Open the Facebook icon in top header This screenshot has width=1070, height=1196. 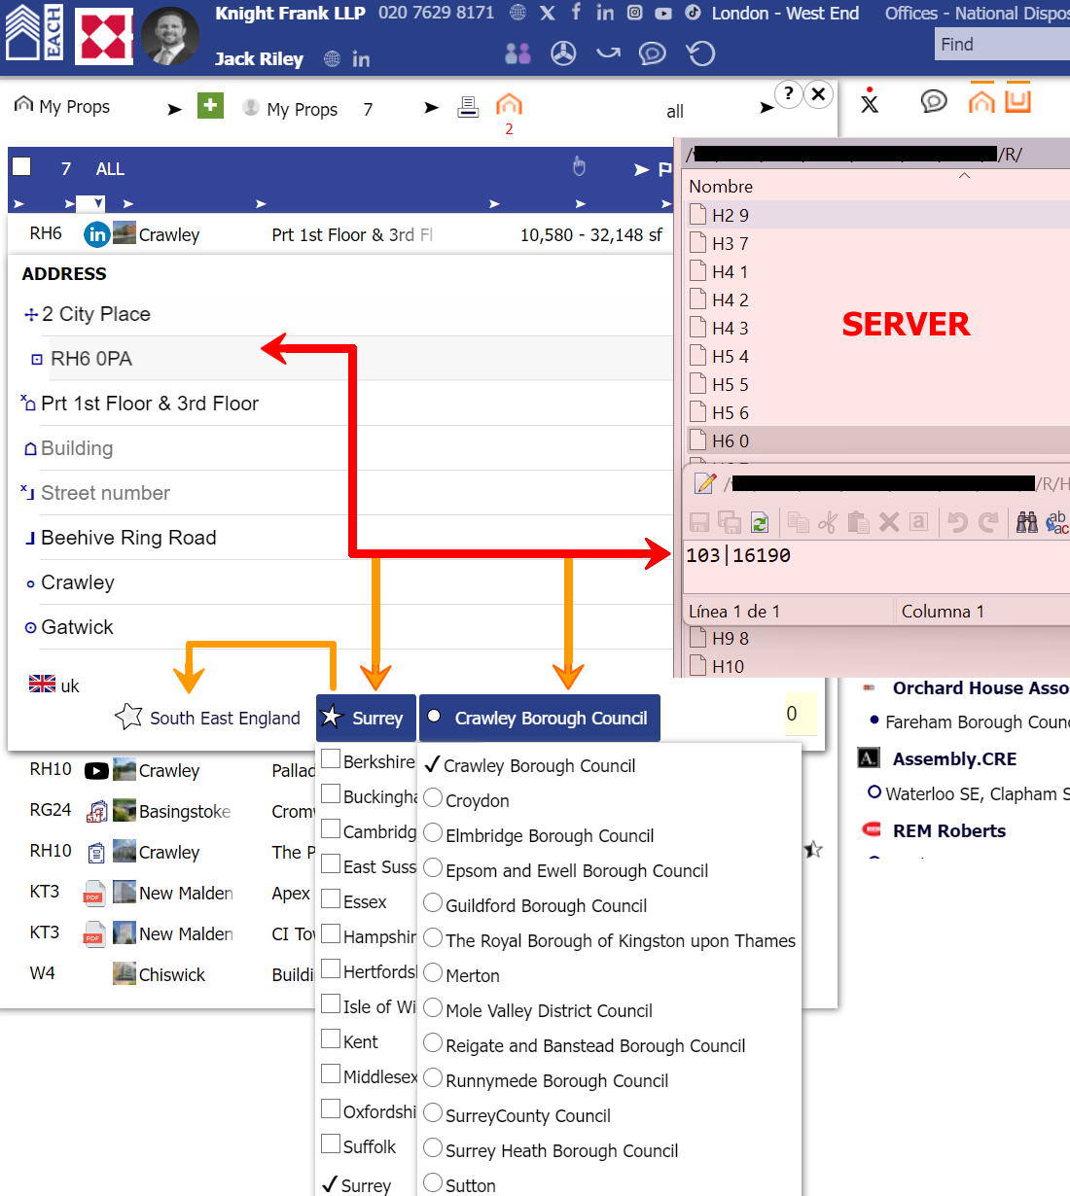tap(576, 12)
